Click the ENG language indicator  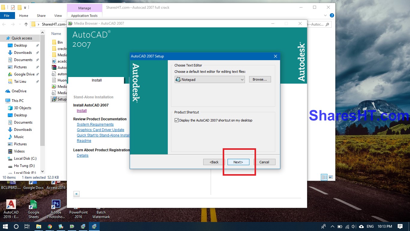[370, 226]
